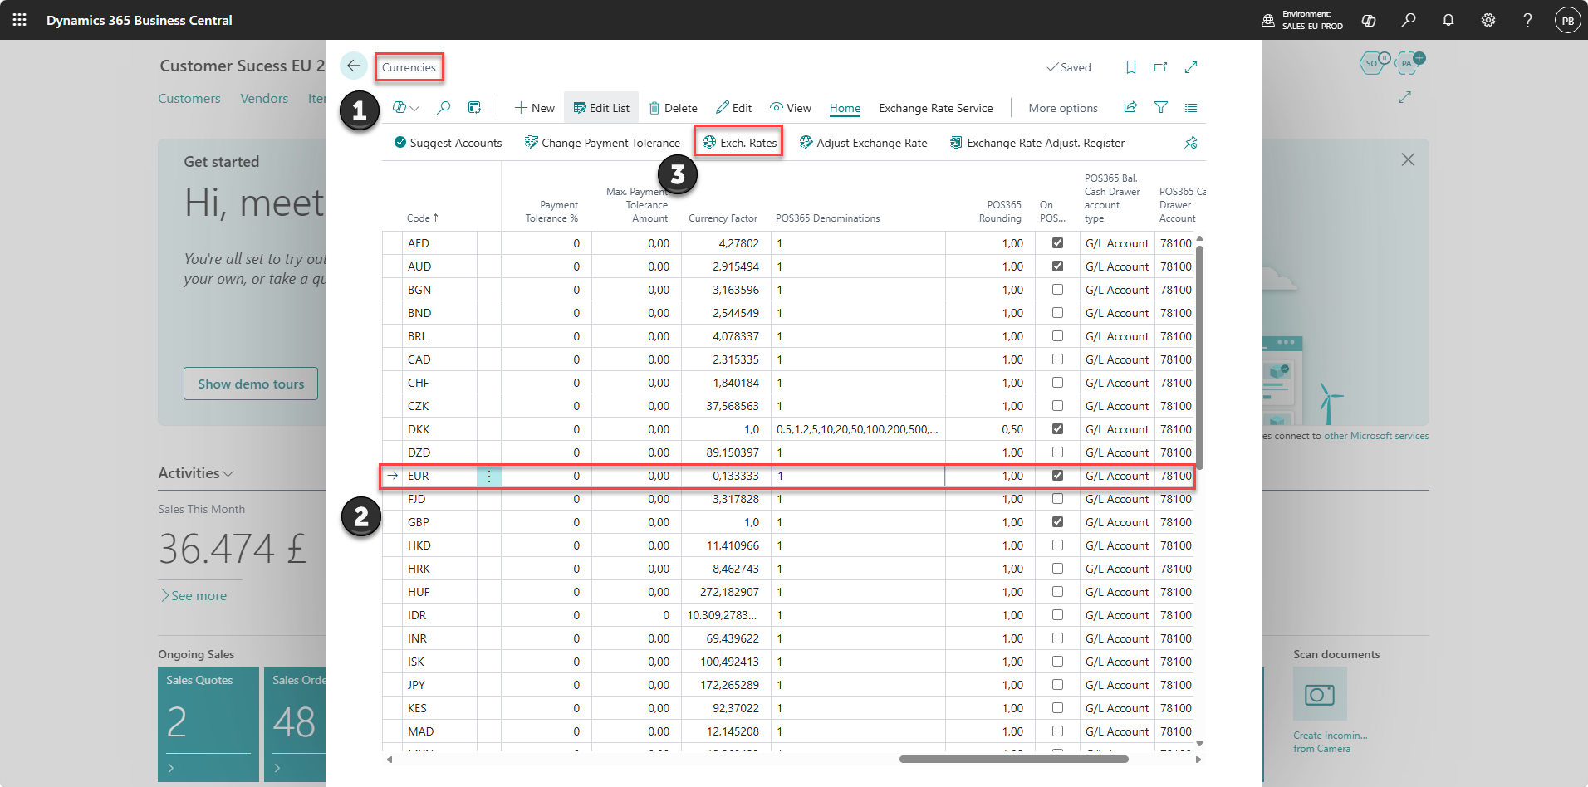Open the Sales Quotes tile arrow

171,768
